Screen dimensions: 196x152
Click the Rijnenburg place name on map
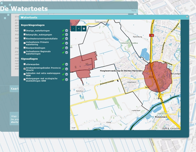click(x=137, y=37)
